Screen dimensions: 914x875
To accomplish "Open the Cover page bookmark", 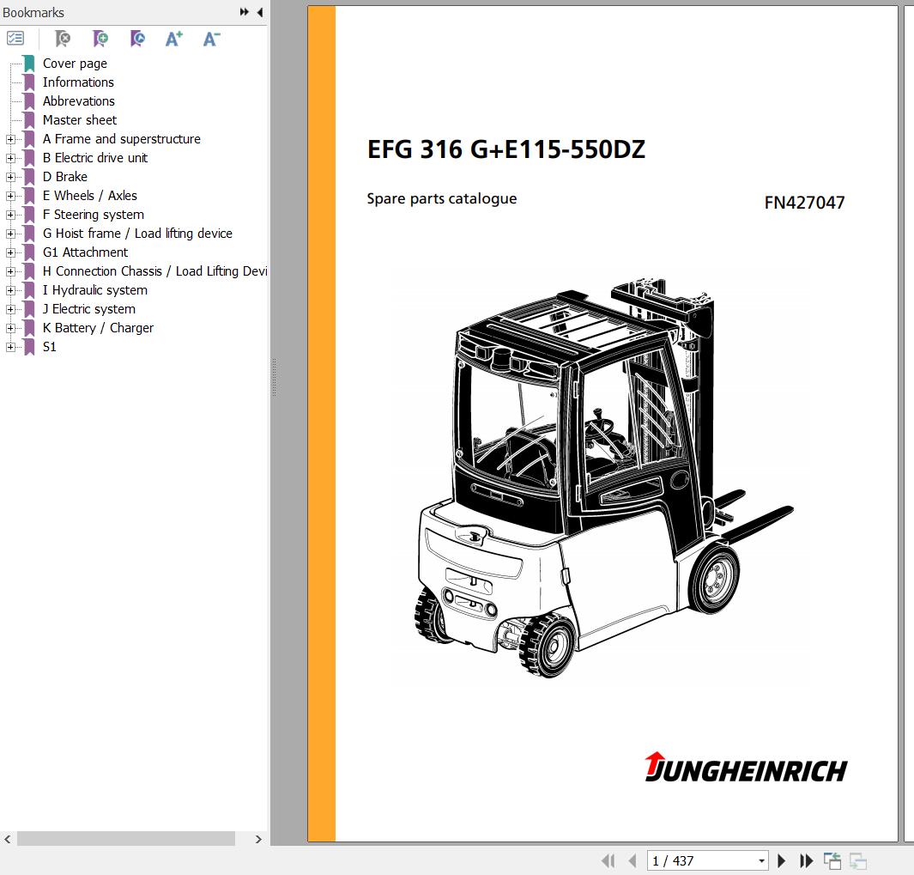I will coord(75,64).
